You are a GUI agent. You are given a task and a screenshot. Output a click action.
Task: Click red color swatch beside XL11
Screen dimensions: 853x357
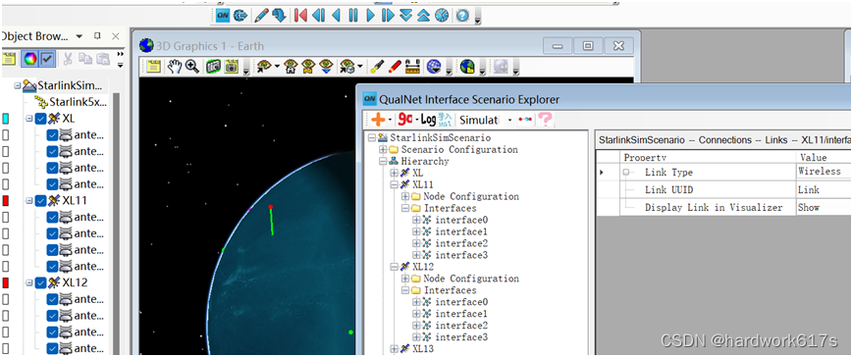click(x=6, y=200)
